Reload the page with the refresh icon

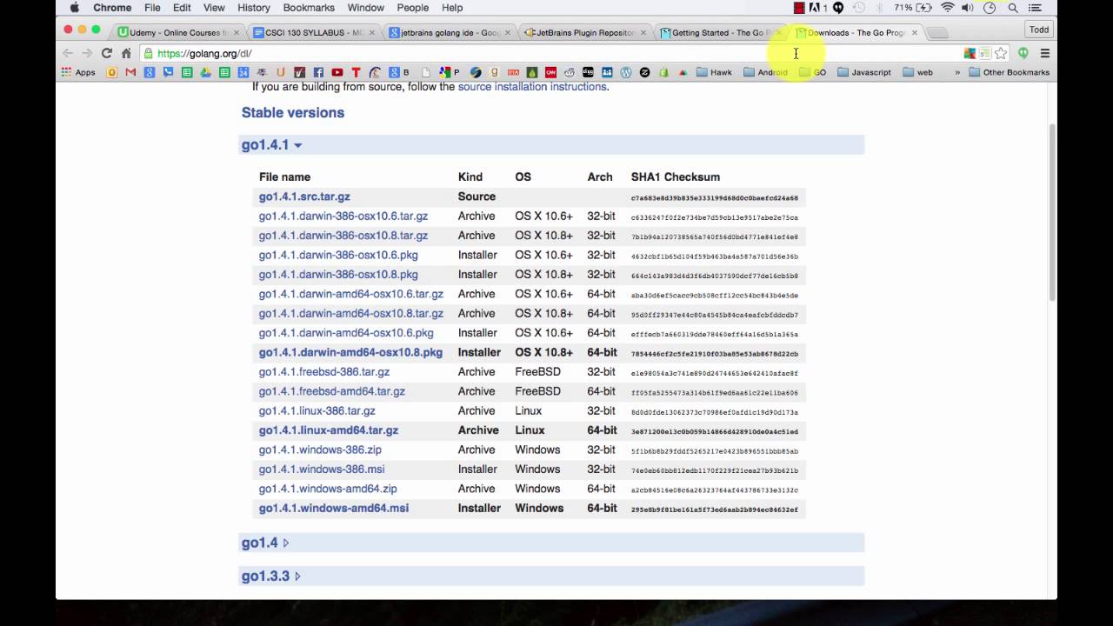pyautogui.click(x=106, y=53)
